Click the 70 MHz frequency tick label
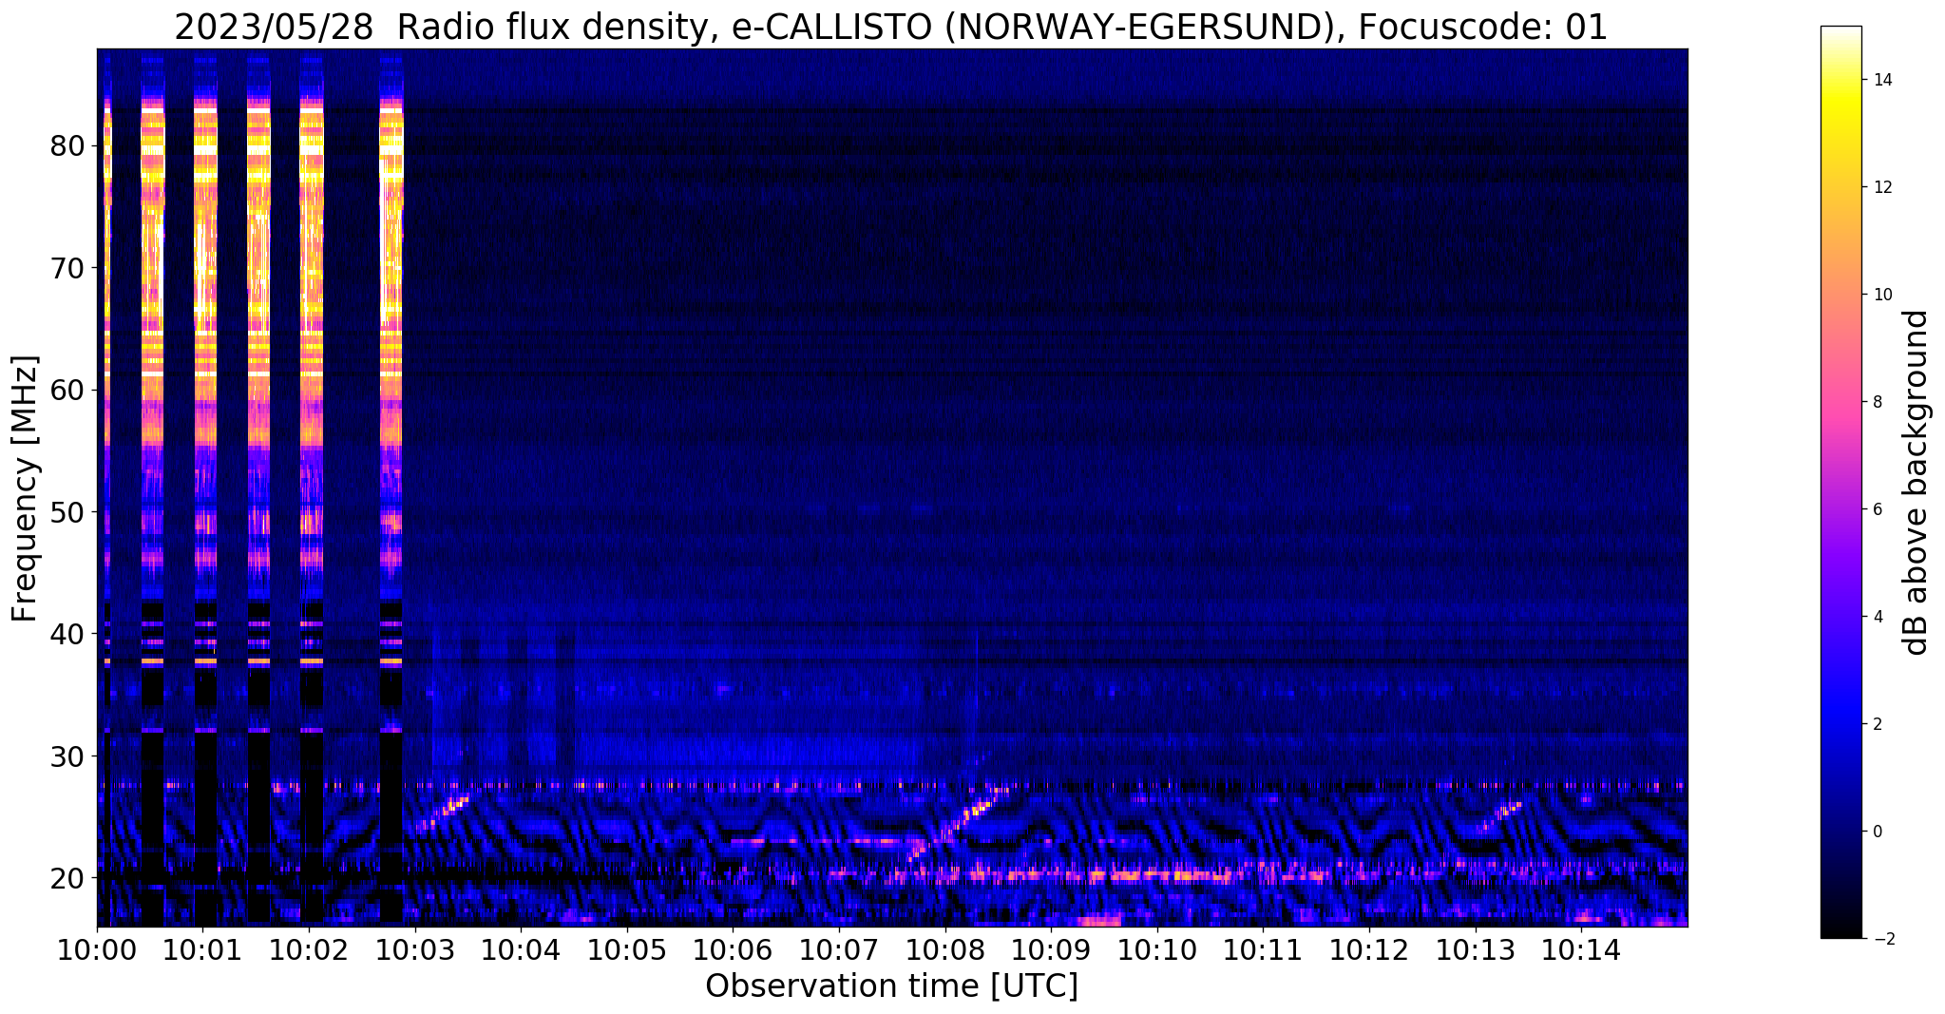The image size is (1945, 1014). point(67,268)
